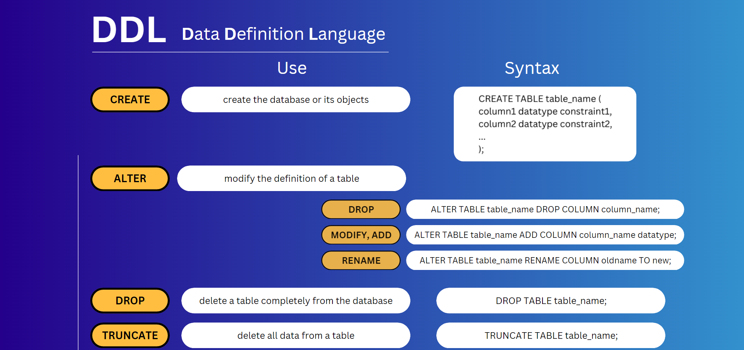Viewport: 744px width, 350px height.
Task: Select 'modify the definition of a table' box
Action: [291, 179]
